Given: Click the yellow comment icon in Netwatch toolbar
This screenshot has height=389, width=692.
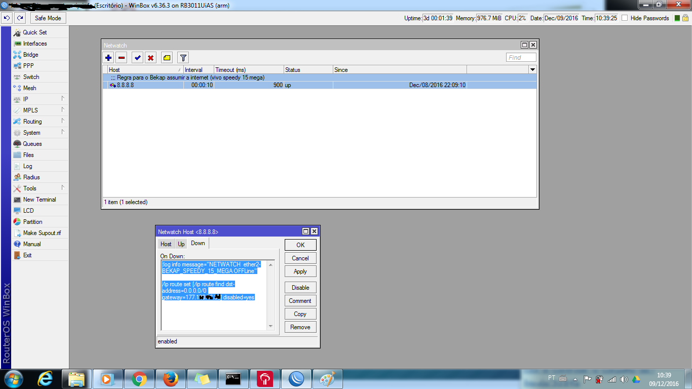Looking at the screenshot, I should click(x=167, y=58).
